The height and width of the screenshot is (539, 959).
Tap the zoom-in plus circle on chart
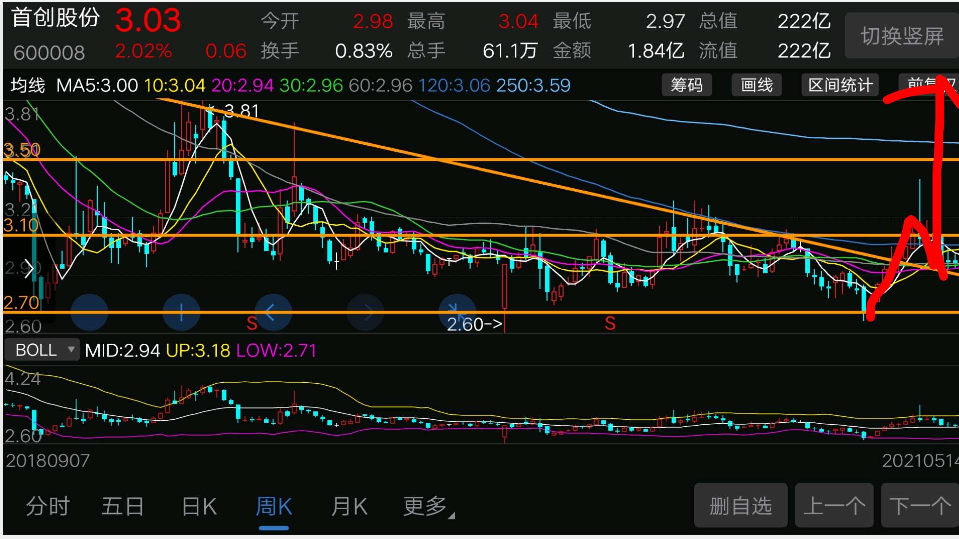181,313
